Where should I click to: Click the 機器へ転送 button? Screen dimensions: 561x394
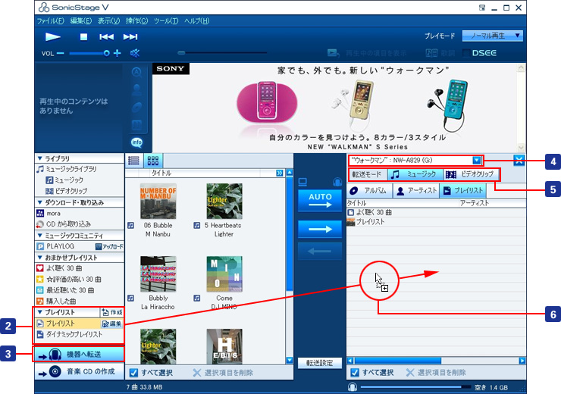79,354
